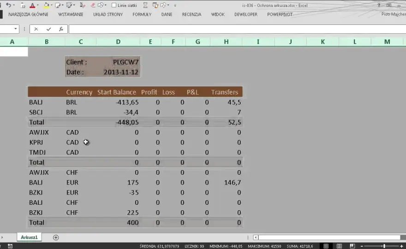This screenshot has width=406, height=249.
Task: Go to the FORMUŁY tab
Action: click(142, 14)
